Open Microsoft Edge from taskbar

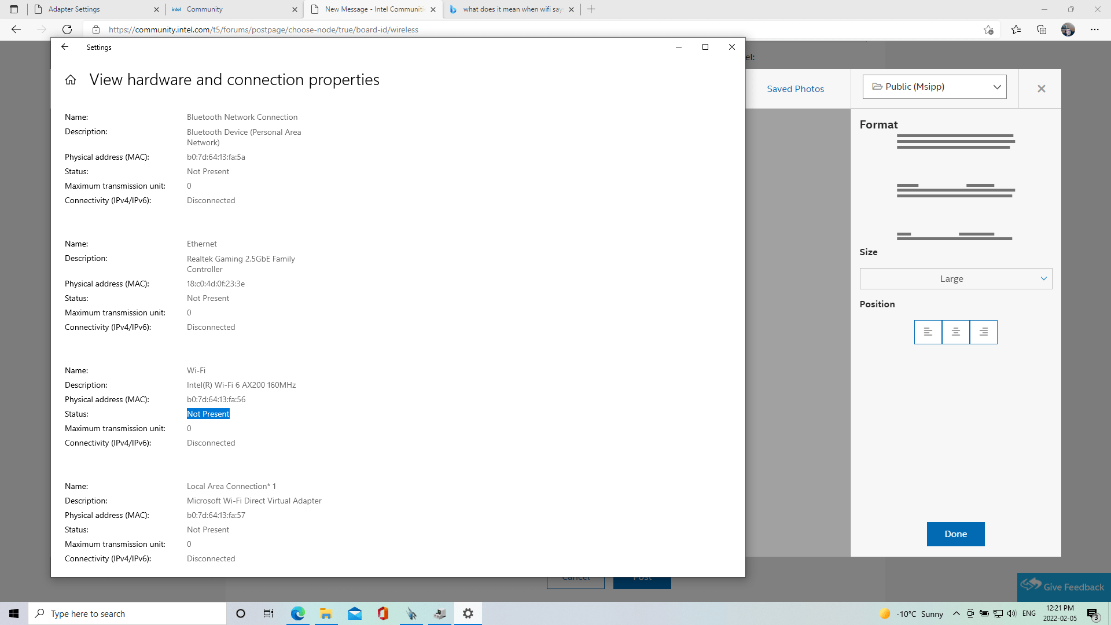click(x=298, y=613)
